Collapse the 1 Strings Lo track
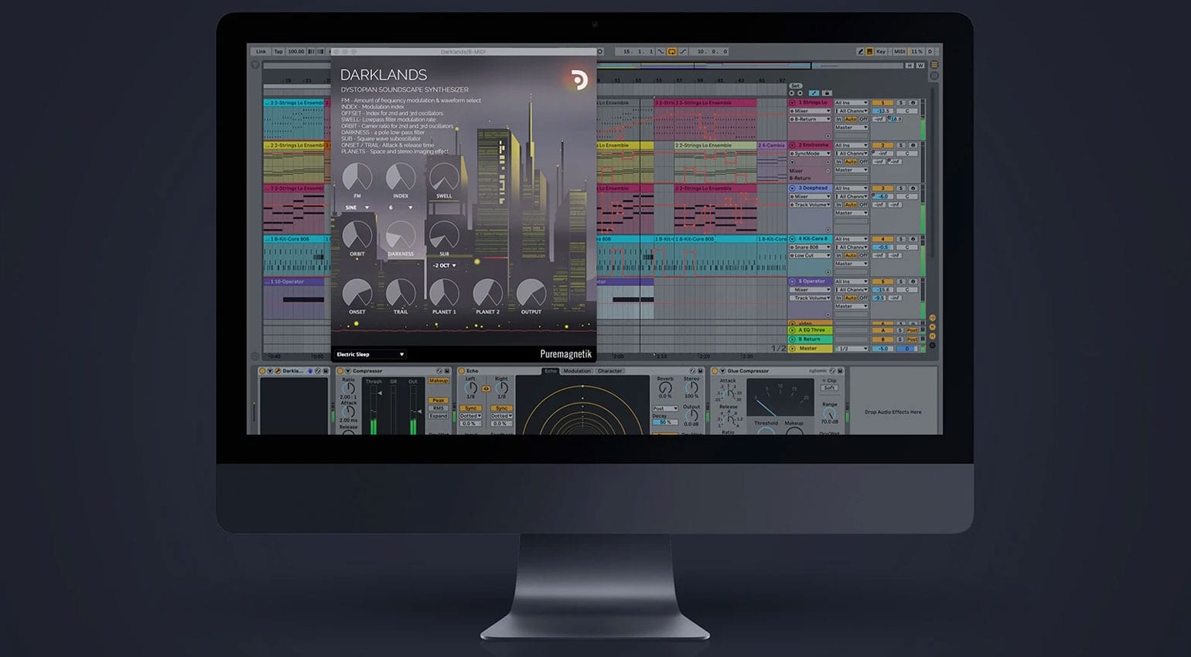 793,103
